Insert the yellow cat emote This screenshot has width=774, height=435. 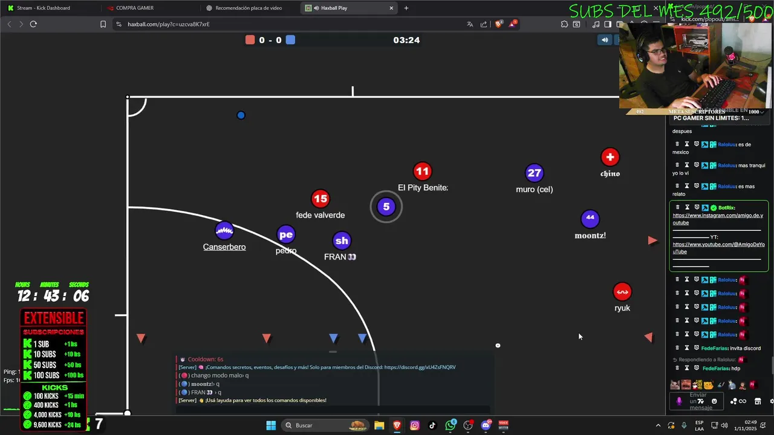tap(709, 385)
